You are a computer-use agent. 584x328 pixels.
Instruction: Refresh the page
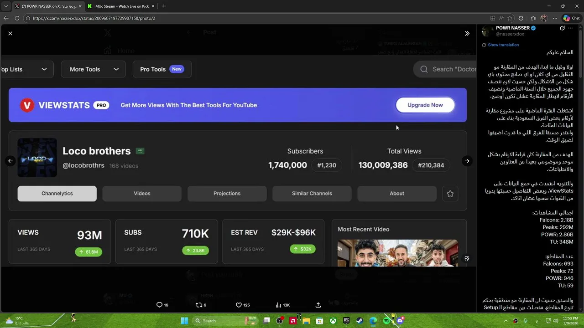pyautogui.click(x=17, y=18)
